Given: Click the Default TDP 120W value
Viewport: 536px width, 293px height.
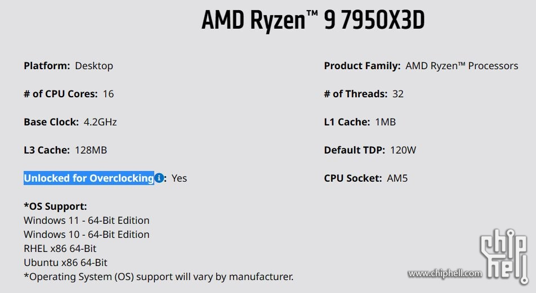Looking at the screenshot, I should pos(403,150).
